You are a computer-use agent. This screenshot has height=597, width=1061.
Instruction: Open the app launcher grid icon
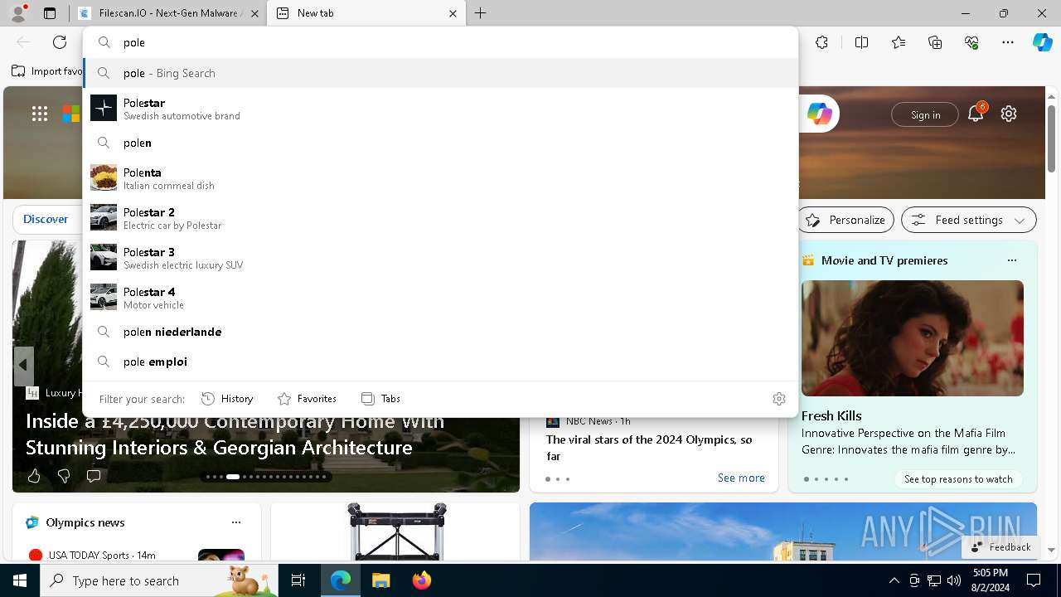40,114
